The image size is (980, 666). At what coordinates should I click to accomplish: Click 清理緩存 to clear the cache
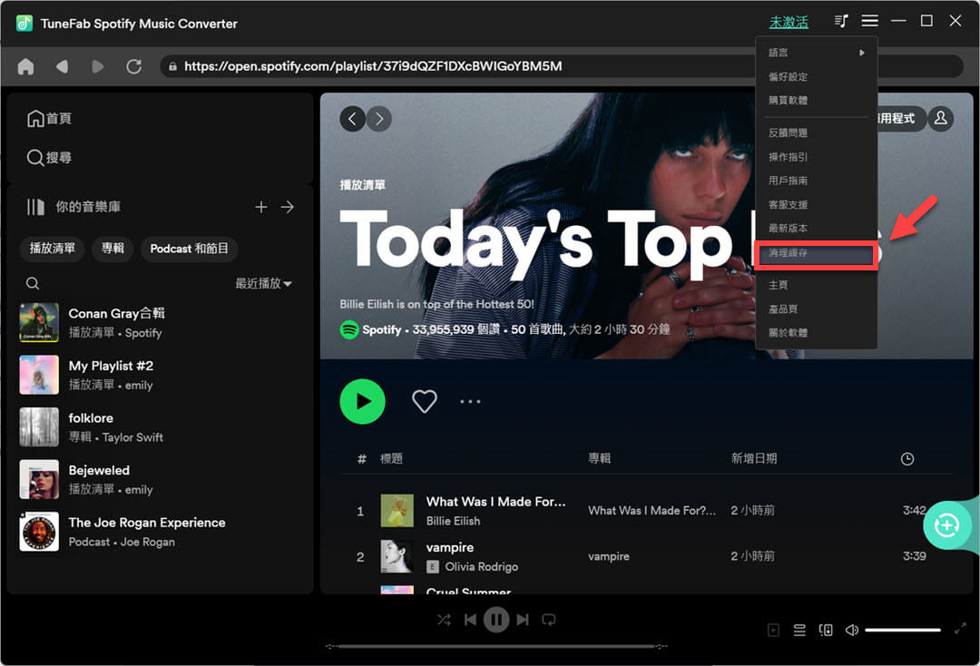coord(817,254)
